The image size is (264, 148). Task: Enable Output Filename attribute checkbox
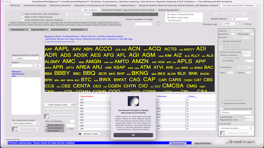coord(168,14)
